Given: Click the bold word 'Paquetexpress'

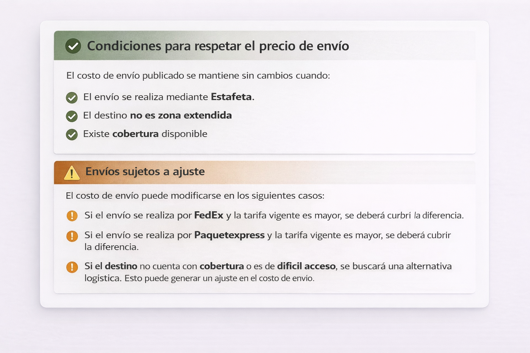Looking at the screenshot, I should coord(229,235).
